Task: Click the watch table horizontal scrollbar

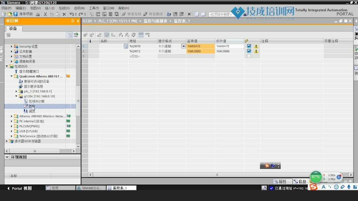Action: [217, 175]
